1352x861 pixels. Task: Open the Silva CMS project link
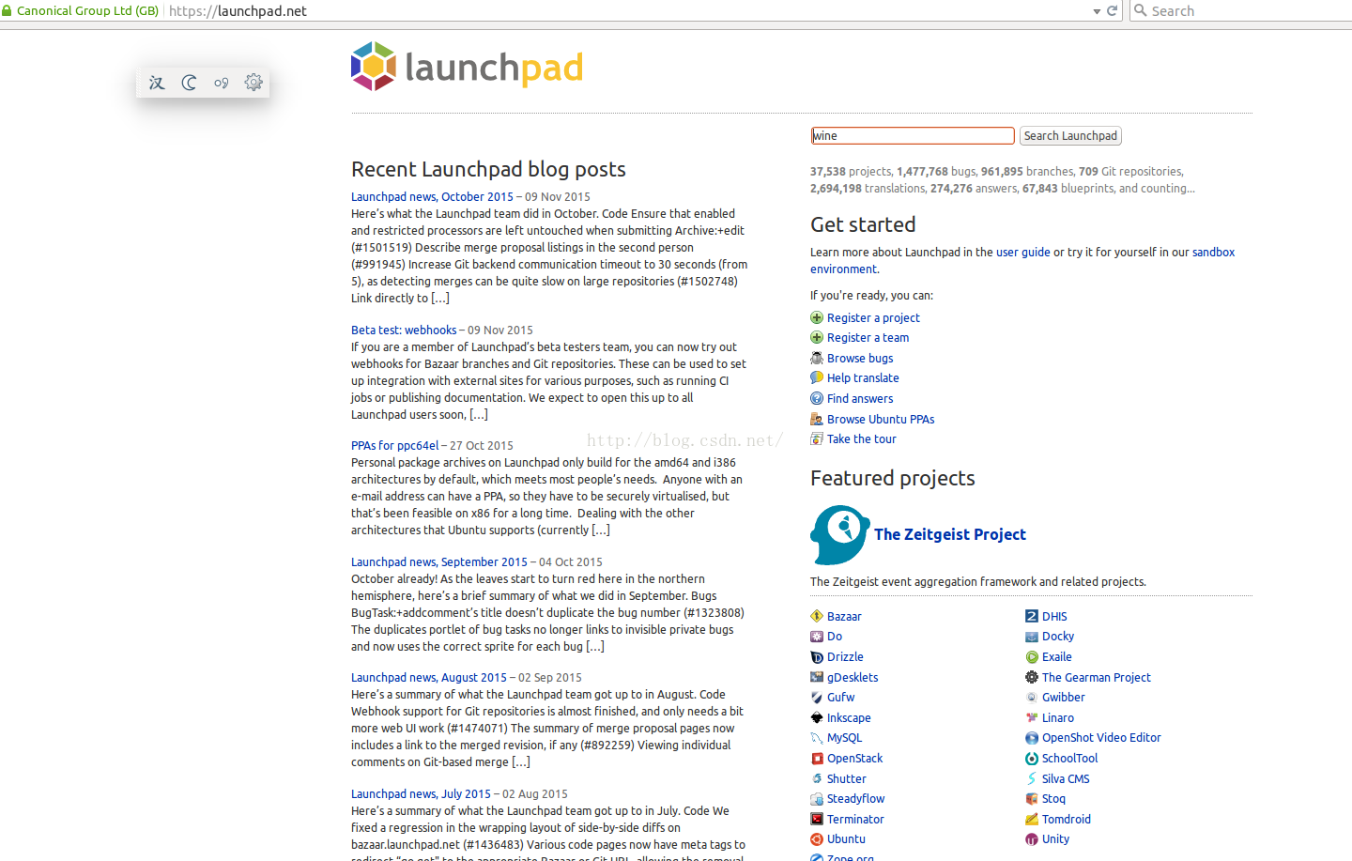(x=1066, y=778)
